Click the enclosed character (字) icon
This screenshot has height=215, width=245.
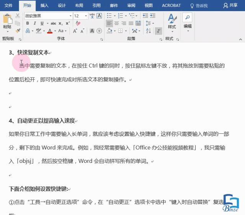pos(99,31)
